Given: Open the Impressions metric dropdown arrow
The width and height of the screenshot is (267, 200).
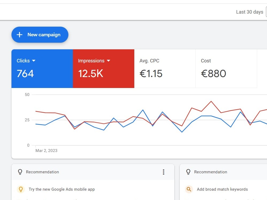Looking at the screenshot, I should pos(108,61).
